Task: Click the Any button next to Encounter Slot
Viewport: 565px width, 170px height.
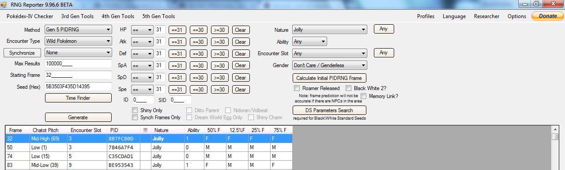Action: (x=384, y=53)
